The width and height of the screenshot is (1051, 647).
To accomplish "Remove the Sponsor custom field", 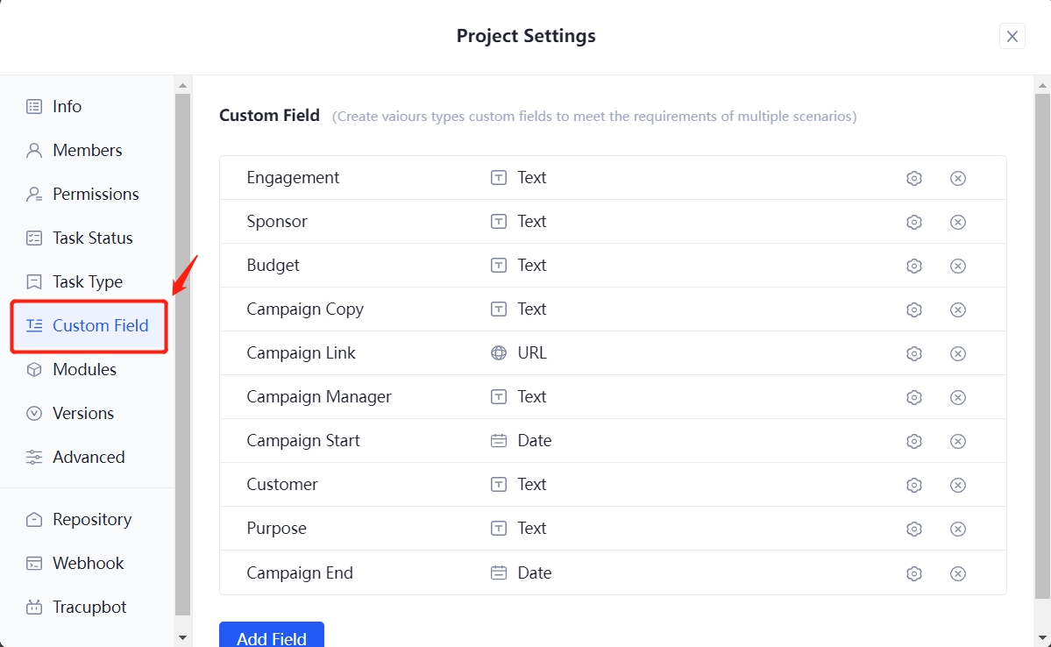I will pos(958,222).
